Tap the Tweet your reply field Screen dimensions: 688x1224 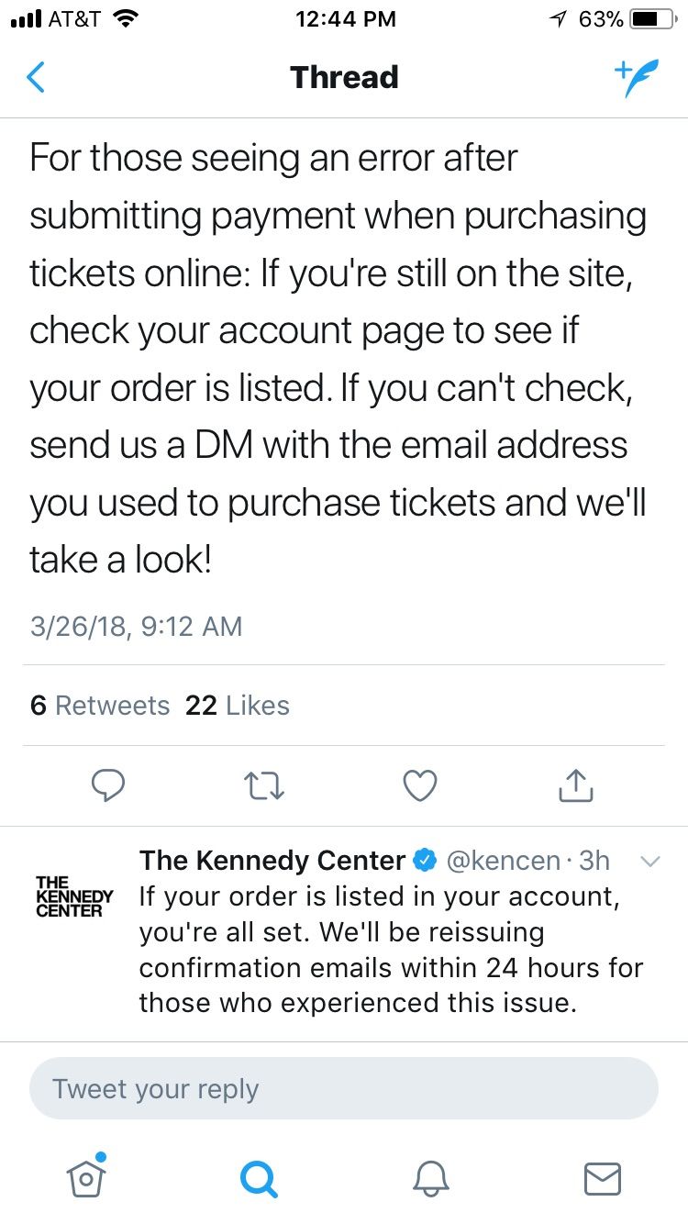click(x=344, y=1089)
